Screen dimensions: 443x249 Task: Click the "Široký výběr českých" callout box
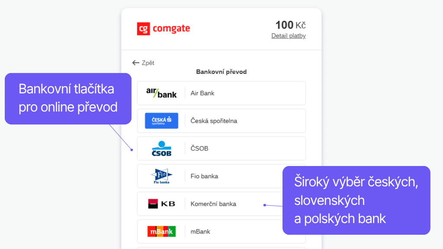click(356, 200)
